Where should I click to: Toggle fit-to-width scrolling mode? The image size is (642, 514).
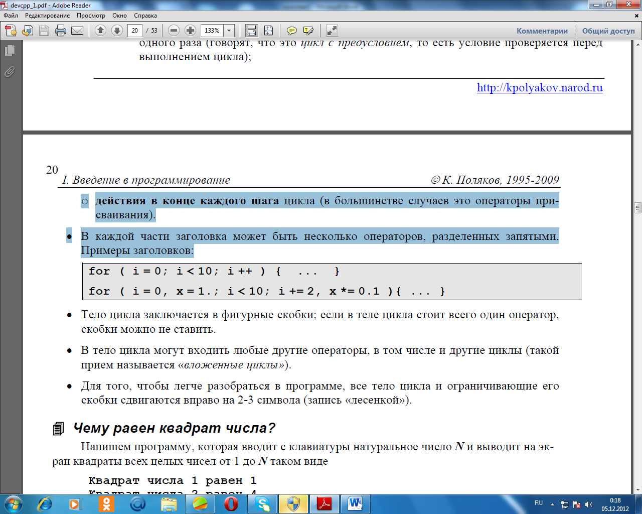(x=252, y=31)
